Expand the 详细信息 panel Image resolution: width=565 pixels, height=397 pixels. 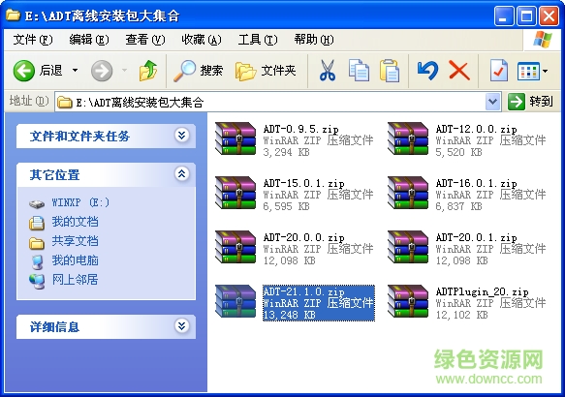click(x=181, y=326)
